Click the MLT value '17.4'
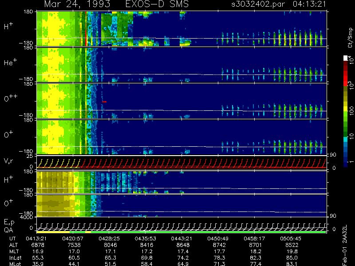 click(x=183, y=251)
